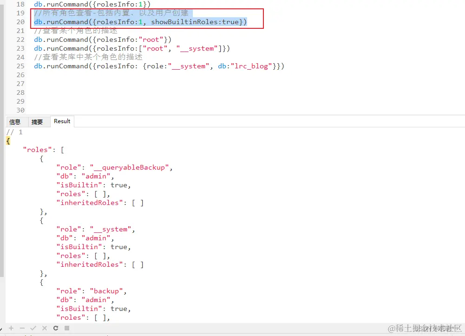Click the discard changes X icon
The height and width of the screenshot is (336, 465).
(x=45, y=328)
